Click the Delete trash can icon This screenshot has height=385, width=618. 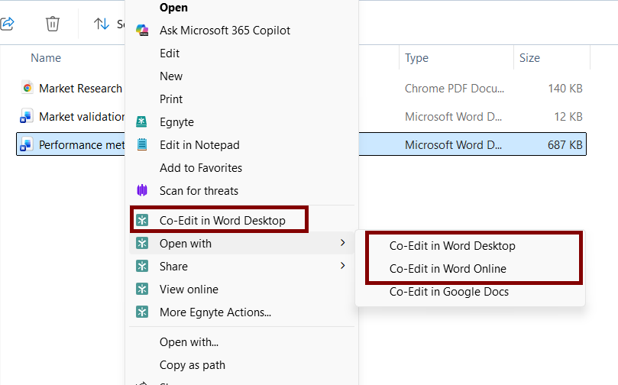53,24
